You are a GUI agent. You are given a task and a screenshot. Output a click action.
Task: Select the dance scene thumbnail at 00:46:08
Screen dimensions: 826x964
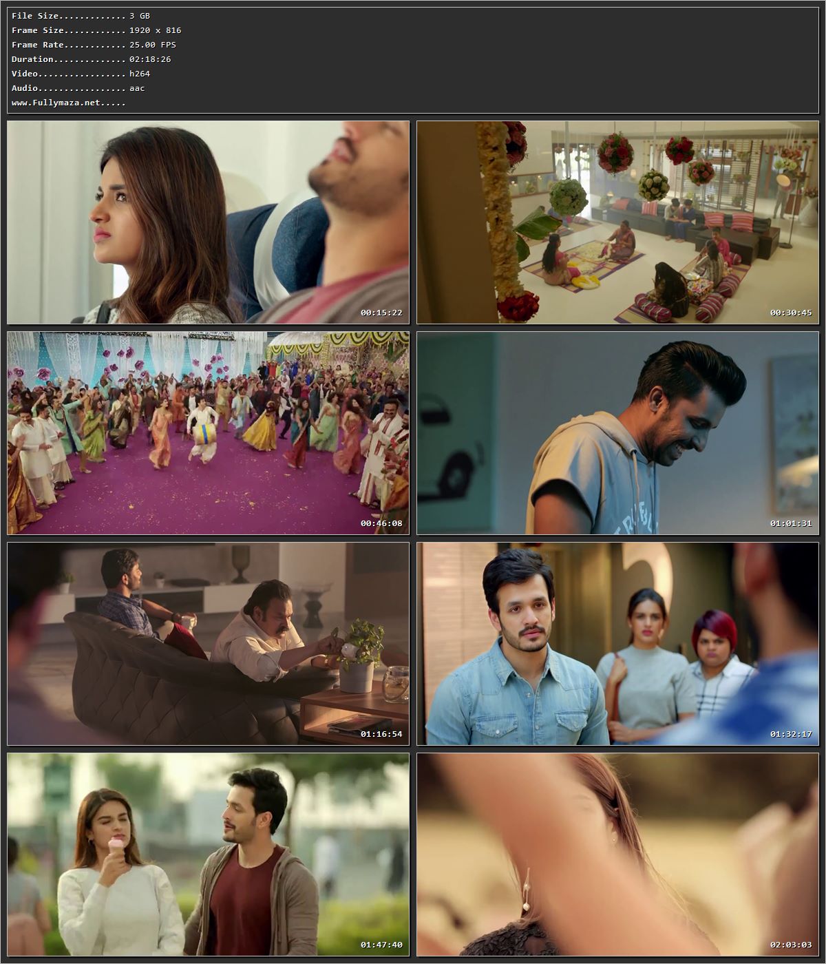click(x=208, y=433)
